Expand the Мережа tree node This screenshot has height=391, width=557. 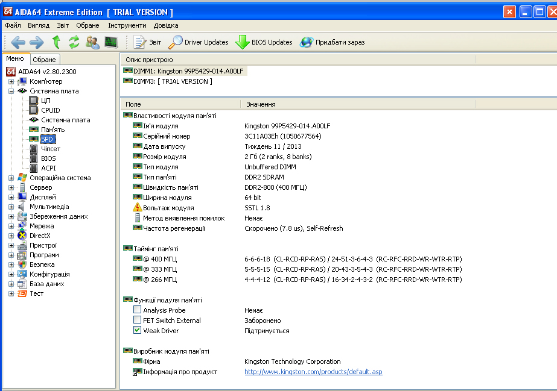11,226
